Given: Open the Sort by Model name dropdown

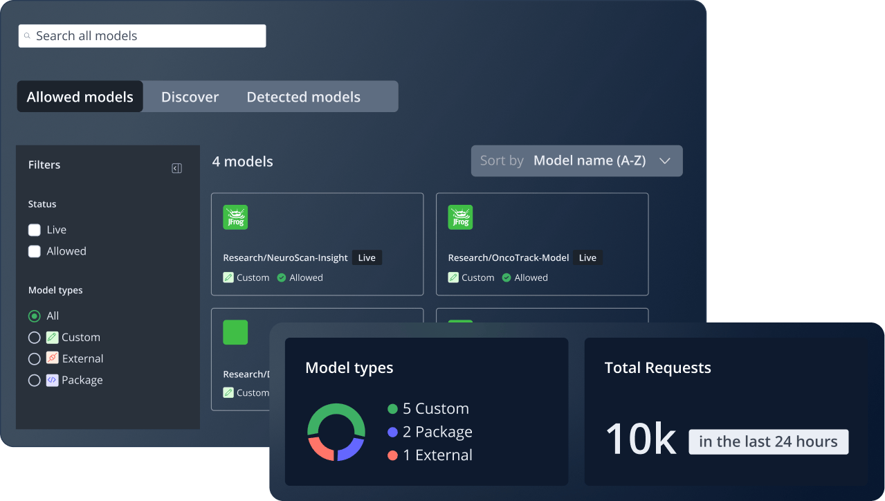Looking at the screenshot, I should click(x=576, y=161).
